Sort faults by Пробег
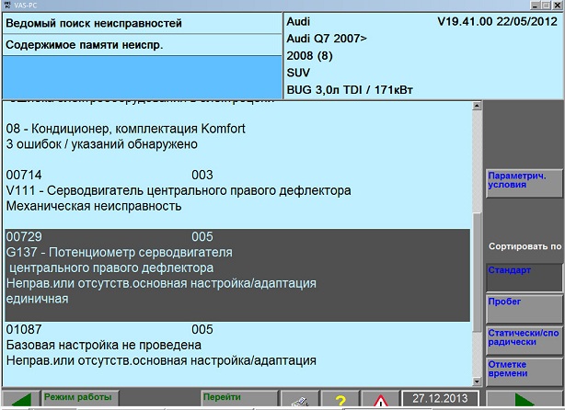Image resolution: width=565 pixels, height=410 pixels. [524, 309]
